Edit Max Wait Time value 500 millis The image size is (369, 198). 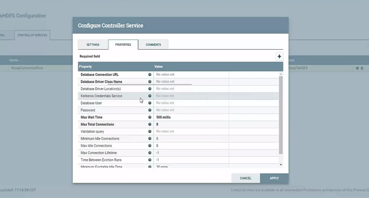191,117
